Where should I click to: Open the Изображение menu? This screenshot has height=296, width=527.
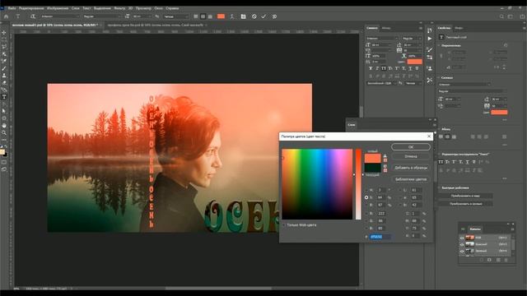(58, 8)
